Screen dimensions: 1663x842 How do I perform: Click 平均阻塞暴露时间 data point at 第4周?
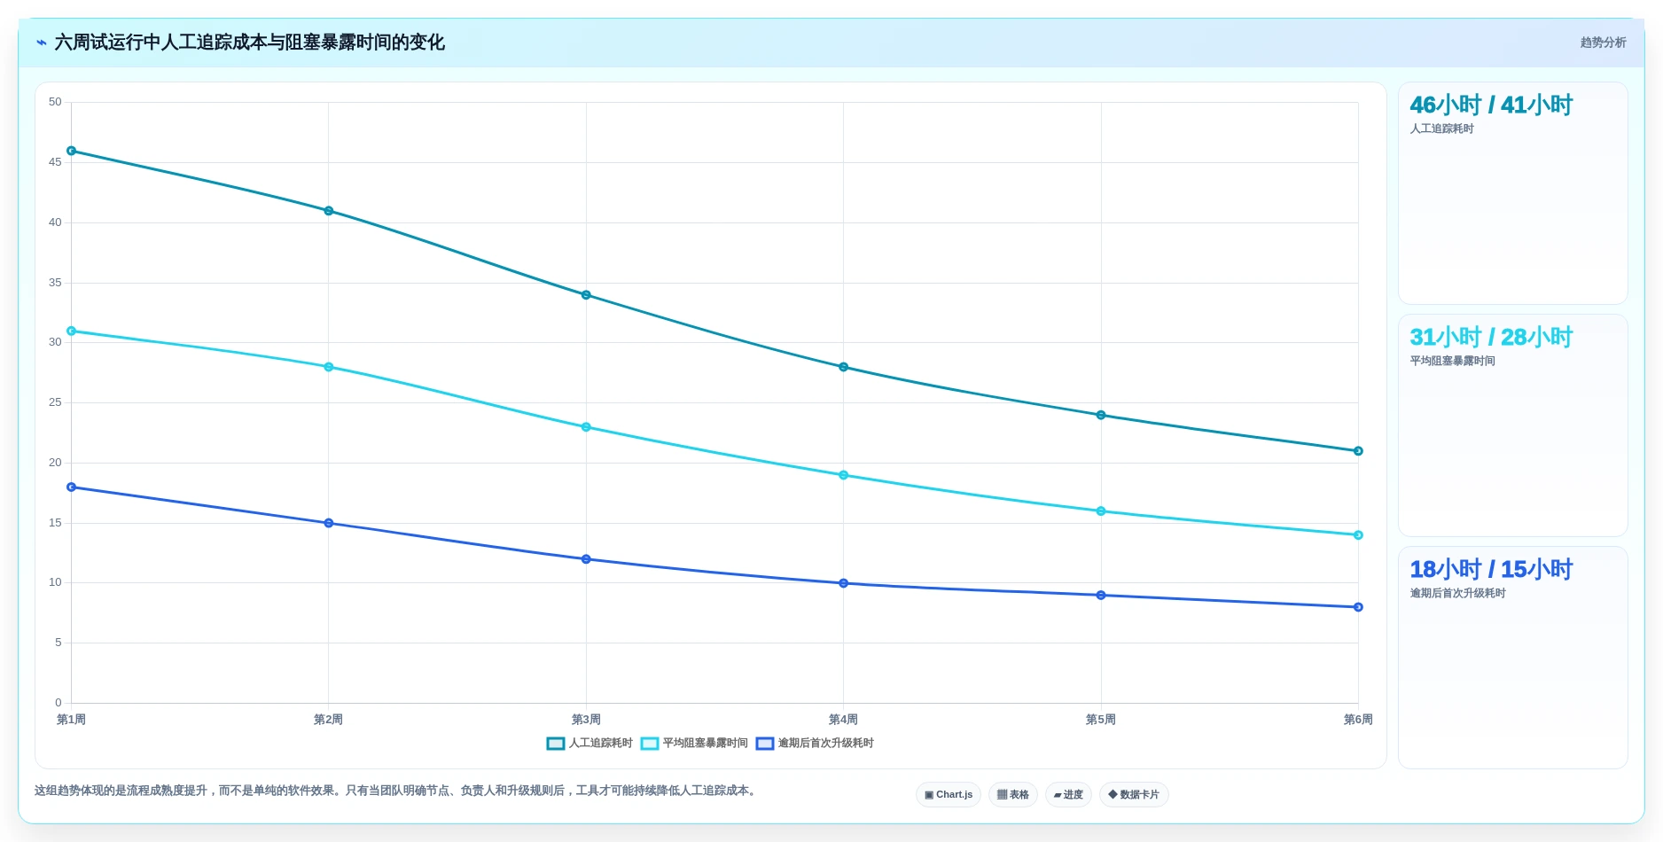844,475
